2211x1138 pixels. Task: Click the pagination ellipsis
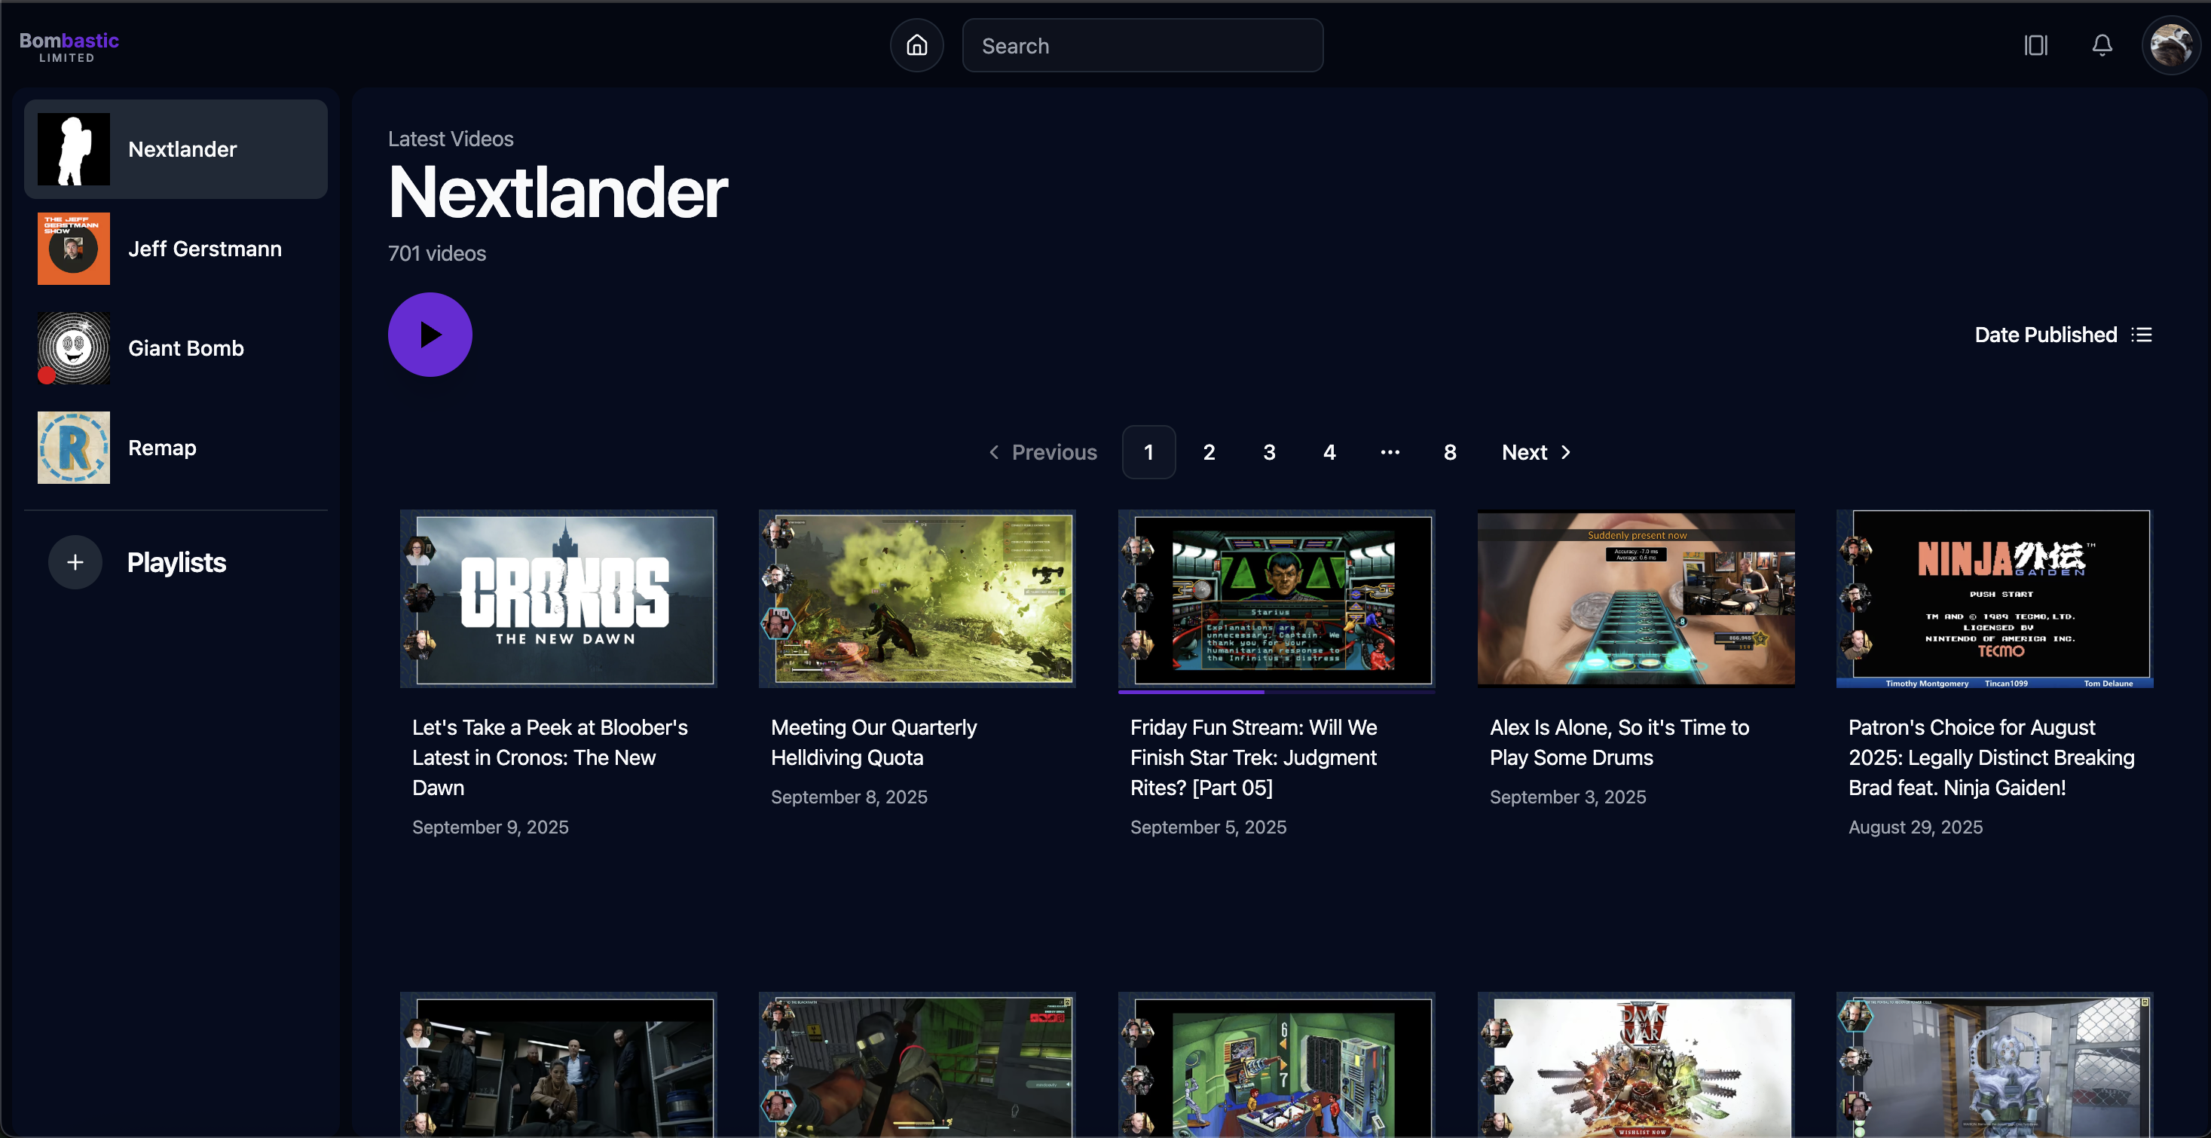click(x=1390, y=452)
